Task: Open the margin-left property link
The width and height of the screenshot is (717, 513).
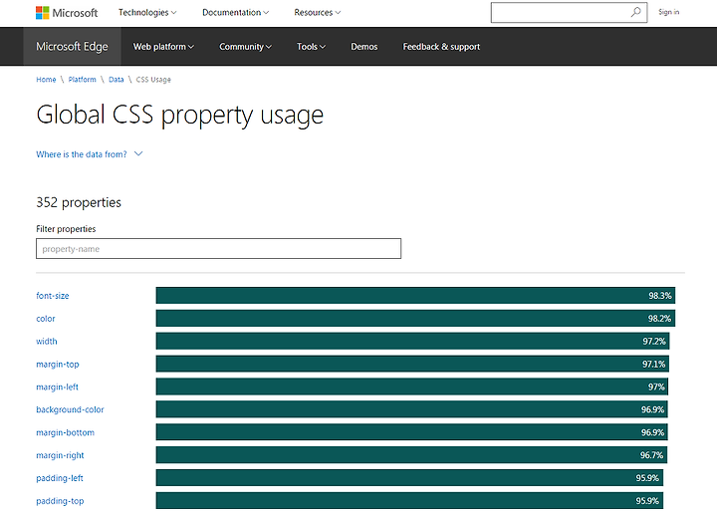Action: pyautogui.click(x=57, y=387)
